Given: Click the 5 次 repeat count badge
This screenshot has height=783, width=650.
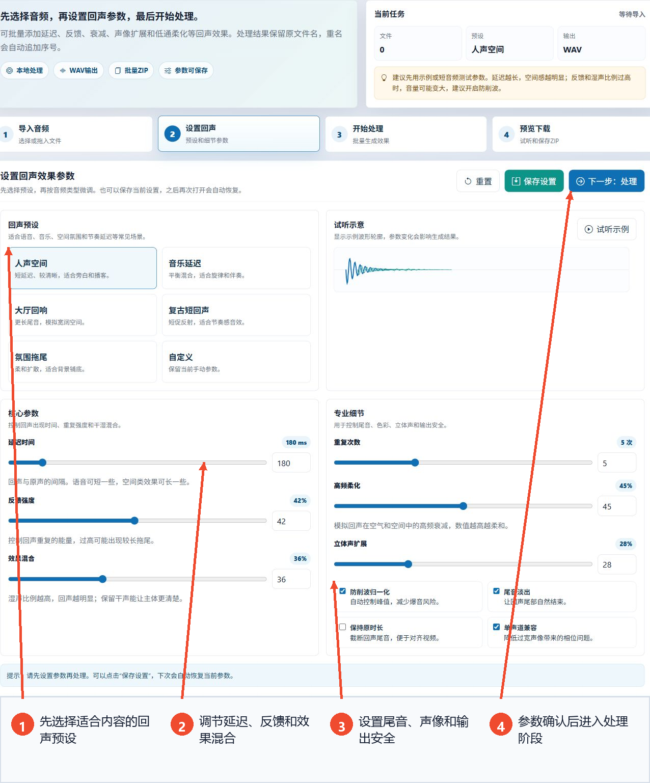Looking at the screenshot, I should [x=626, y=442].
